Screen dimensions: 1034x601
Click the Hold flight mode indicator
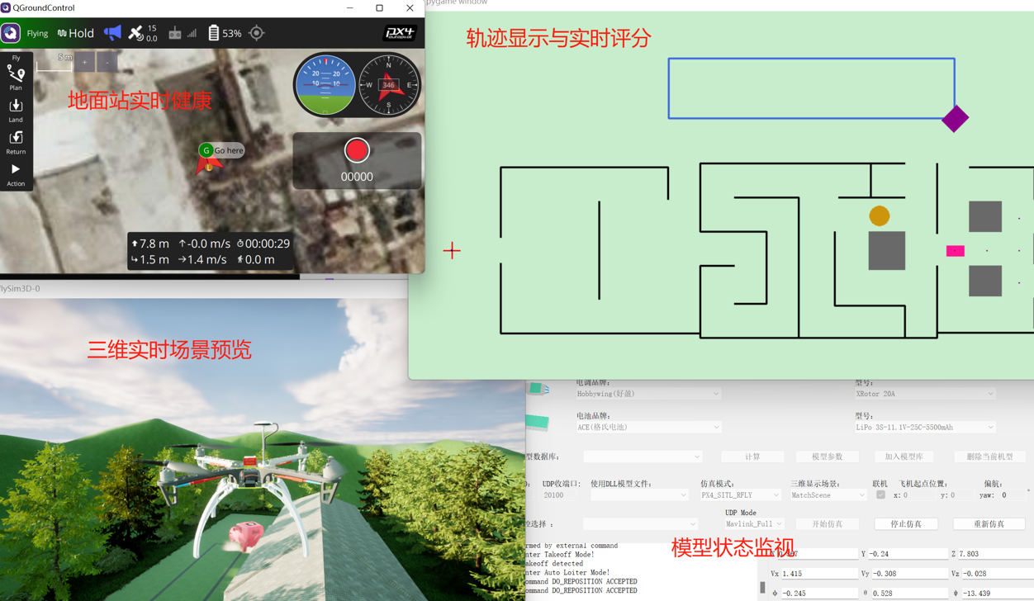pyautogui.click(x=75, y=34)
